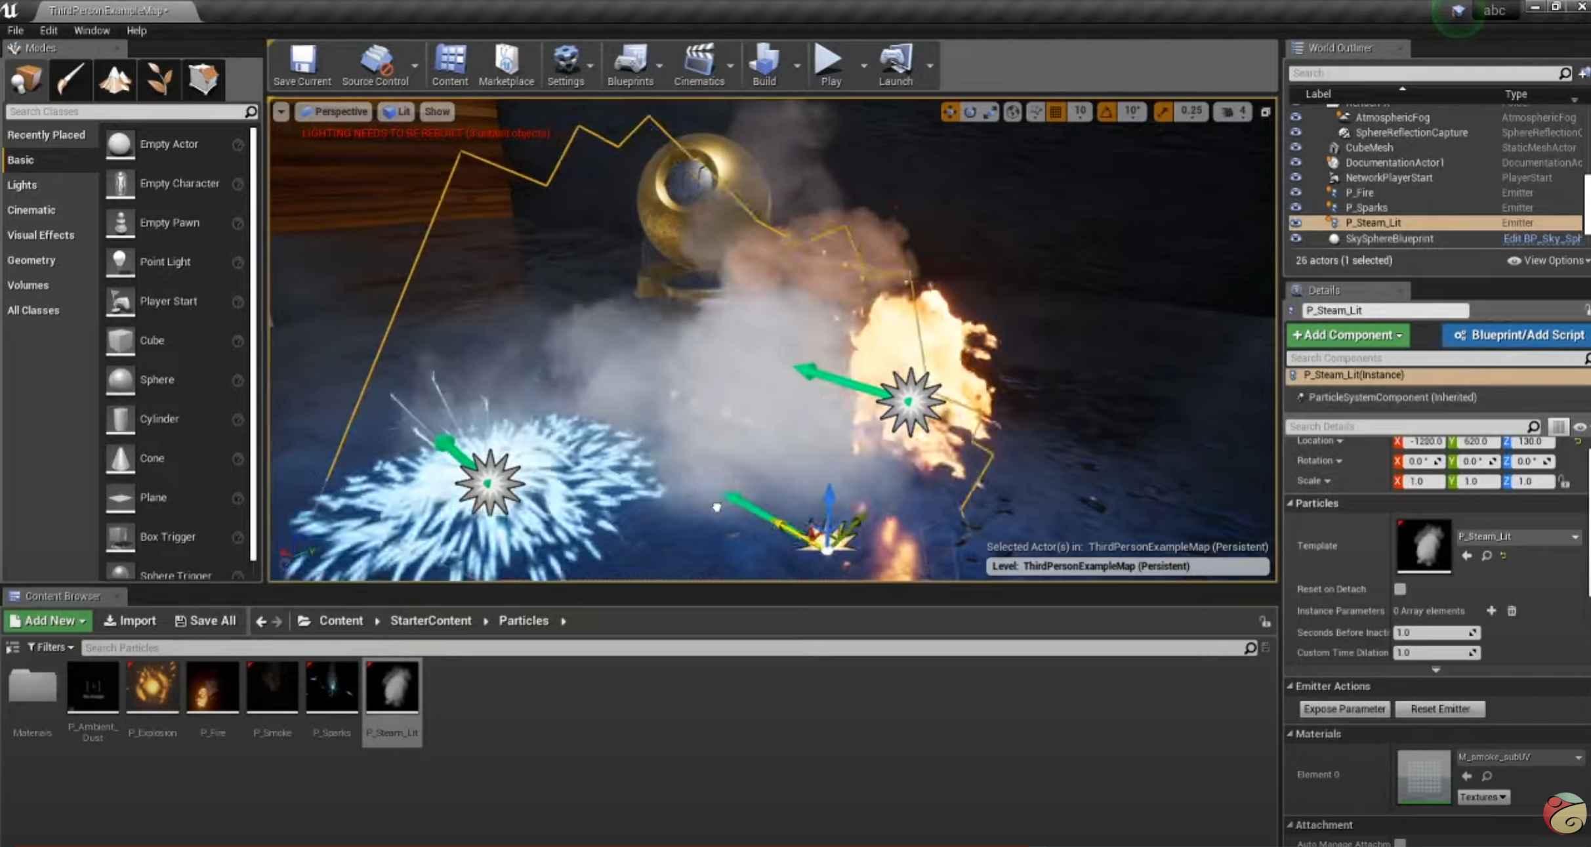The width and height of the screenshot is (1591, 847).
Task: Select P_Explosion asset thumbnail
Action: click(152, 686)
